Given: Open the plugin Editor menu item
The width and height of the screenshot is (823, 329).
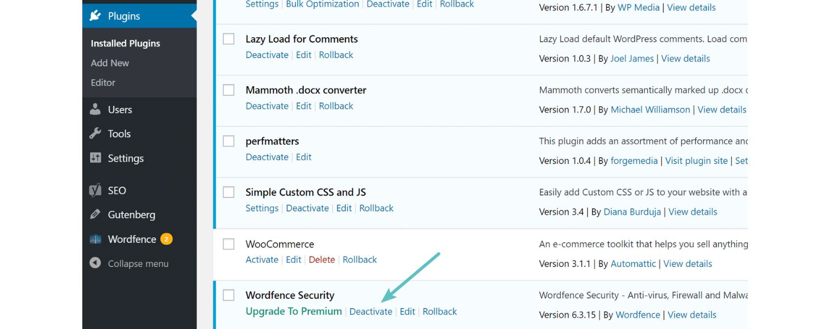Looking at the screenshot, I should (x=103, y=82).
